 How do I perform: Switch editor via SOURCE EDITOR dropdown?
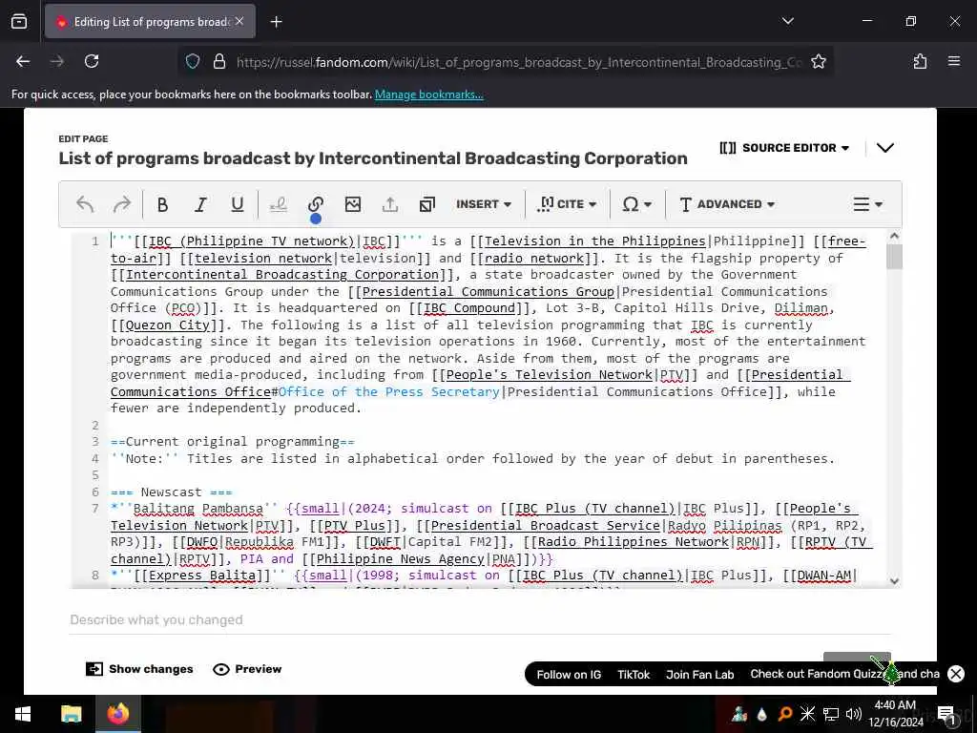[784, 148]
